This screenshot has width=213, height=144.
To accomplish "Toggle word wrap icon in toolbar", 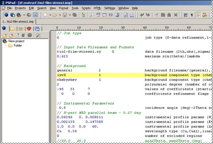I will click(186, 15).
